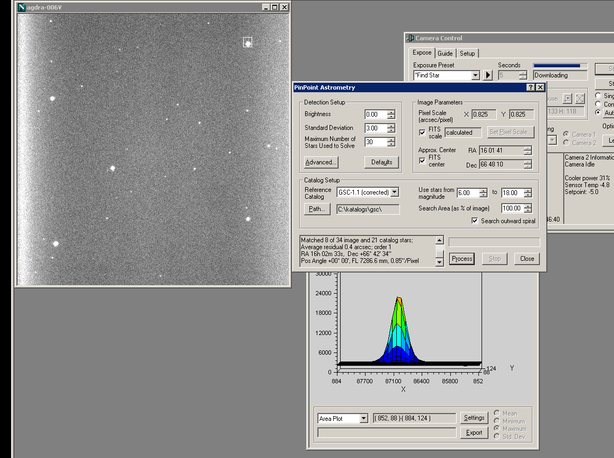Click the agdra-006 image window icon
The height and width of the screenshot is (458, 614).
tap(21, 7)
